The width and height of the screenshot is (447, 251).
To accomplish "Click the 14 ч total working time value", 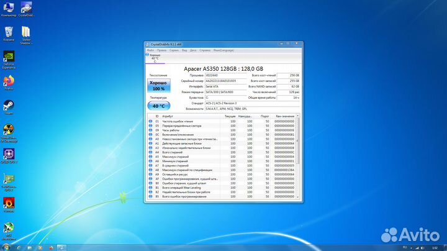I will pos(288,98).
